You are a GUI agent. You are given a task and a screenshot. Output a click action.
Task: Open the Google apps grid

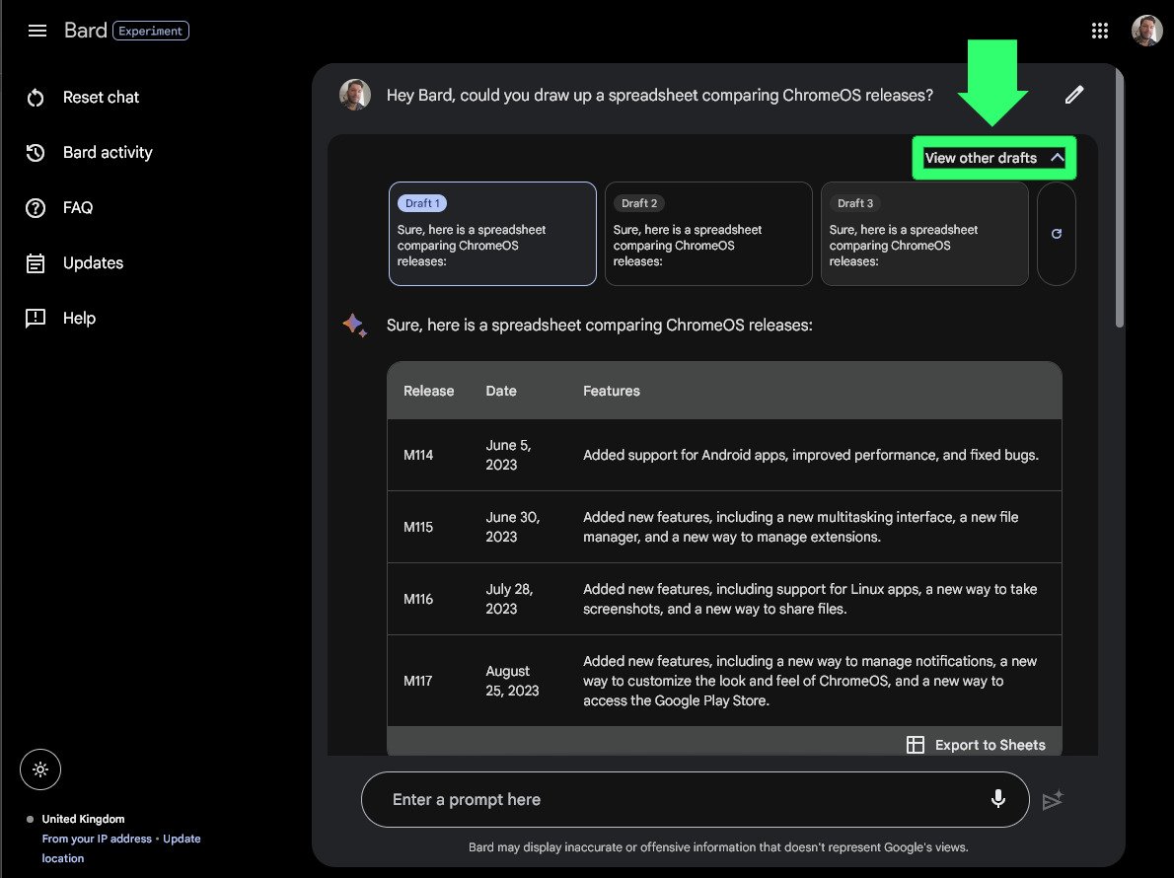tap(1100, 31)
